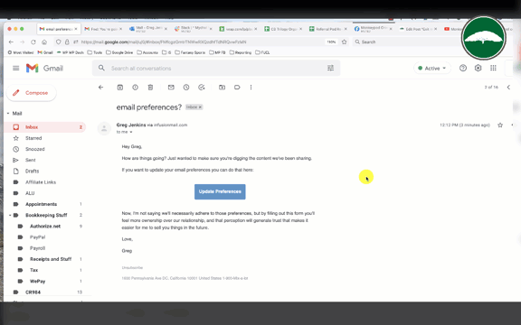Switch to the Edit Post browser tab
Image resolution: width=521 pixels, height=325 pixels.
pyautogui.click(x=418, y=29)
